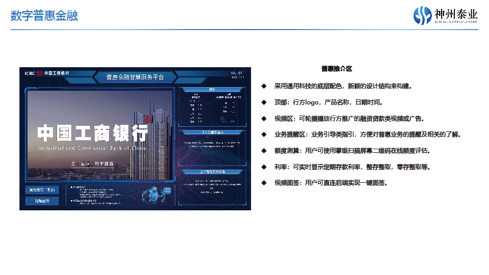Click bullet text starting with 业务提醒区
Viewport: 489px width, 275px height.
[368, 134]
